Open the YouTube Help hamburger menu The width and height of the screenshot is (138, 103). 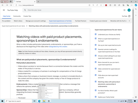click(4, 10)
